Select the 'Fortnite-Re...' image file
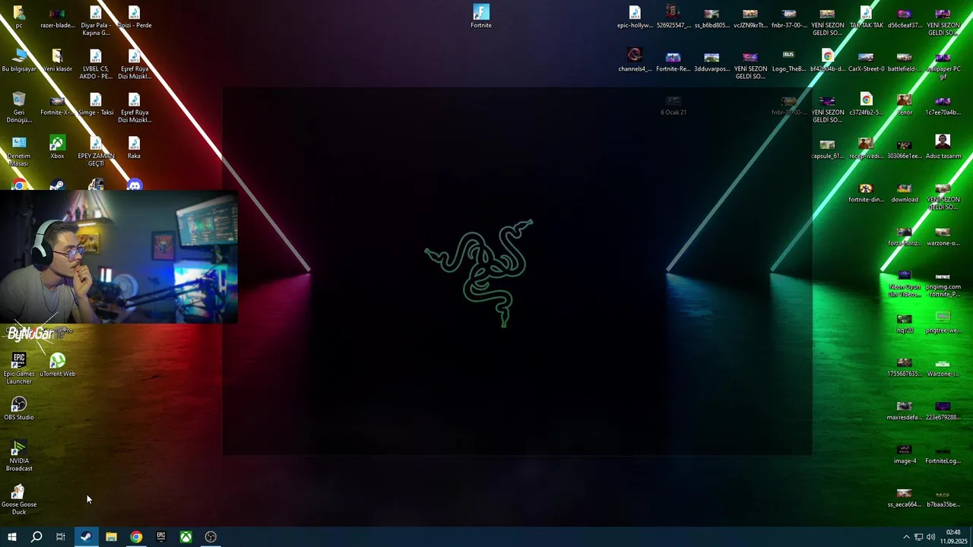The height and width of the screenshot is (547, 973). pyautogui.click(x=673, y=61)
